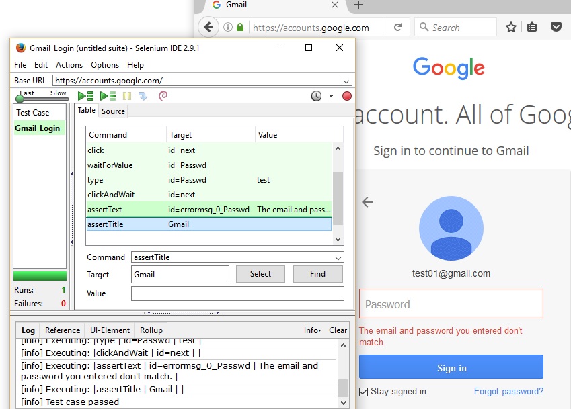Click the Firefox address bar URL

311,28
